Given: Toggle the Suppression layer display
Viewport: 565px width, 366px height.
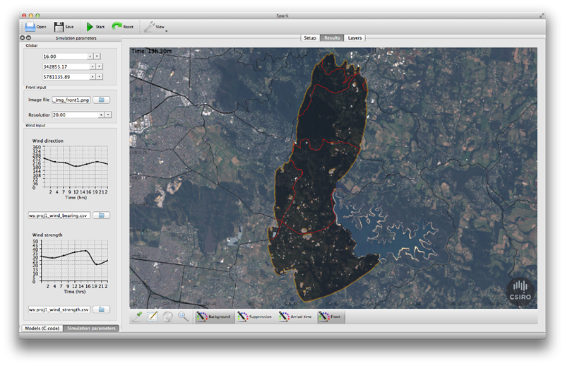Looking at the screenshot, I should 255,317.
